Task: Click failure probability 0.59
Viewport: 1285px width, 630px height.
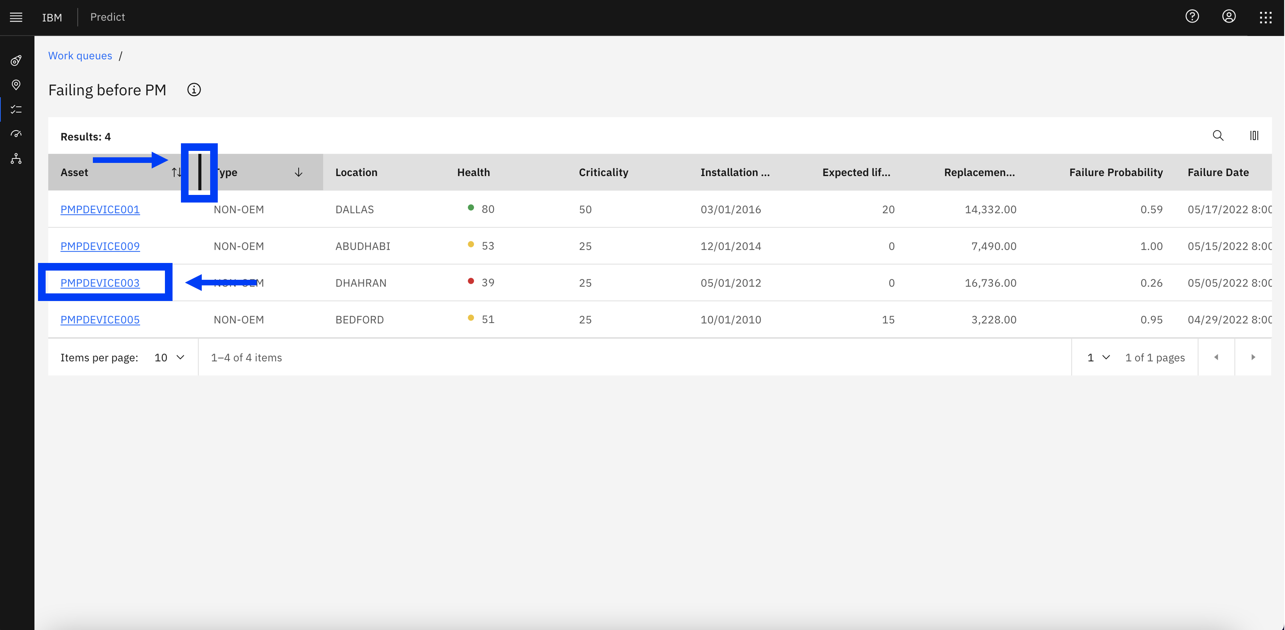Action: point(1151,209)
